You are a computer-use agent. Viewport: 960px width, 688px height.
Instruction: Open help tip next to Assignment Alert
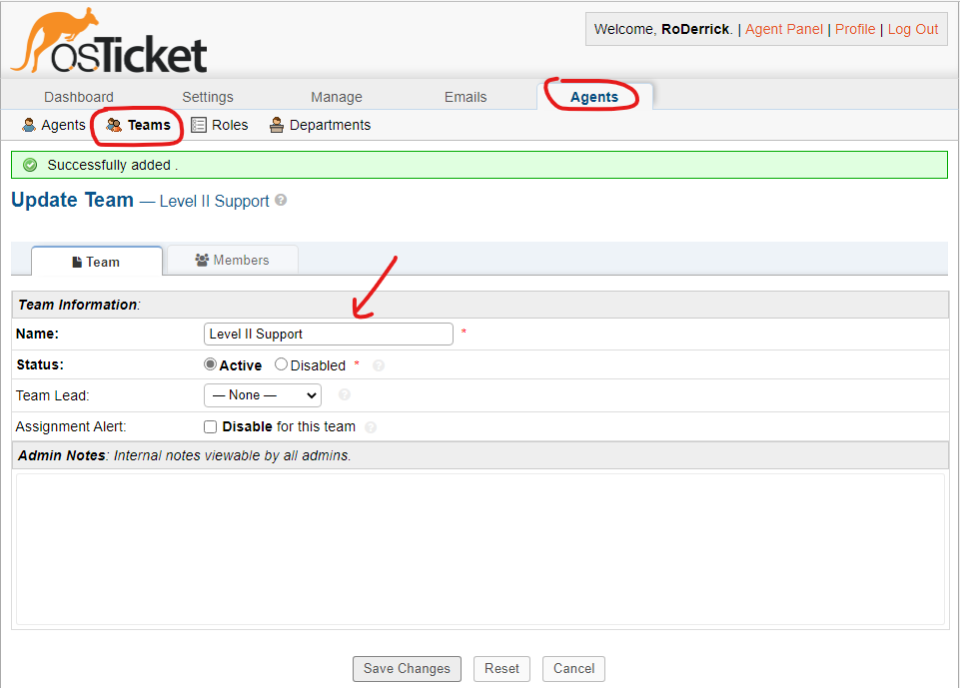[371, 427]
